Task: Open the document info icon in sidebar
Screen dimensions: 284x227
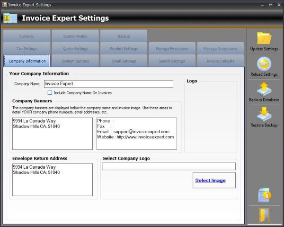Action: pyautogui.click(x=264, y=195)
